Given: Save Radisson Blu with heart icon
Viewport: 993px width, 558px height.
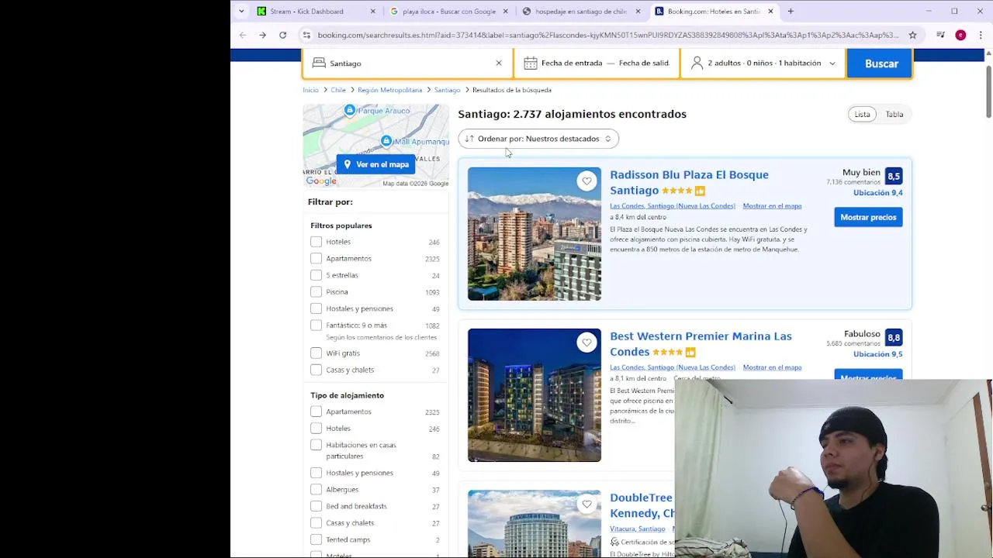Looking at the screenshot, I should pyautogui.click(x=586, y=181).
